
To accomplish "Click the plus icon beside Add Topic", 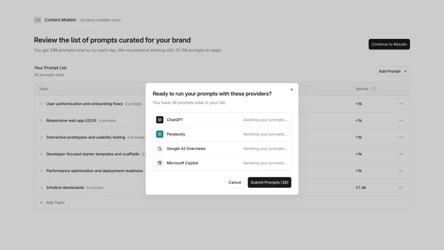I will [41, 202].
